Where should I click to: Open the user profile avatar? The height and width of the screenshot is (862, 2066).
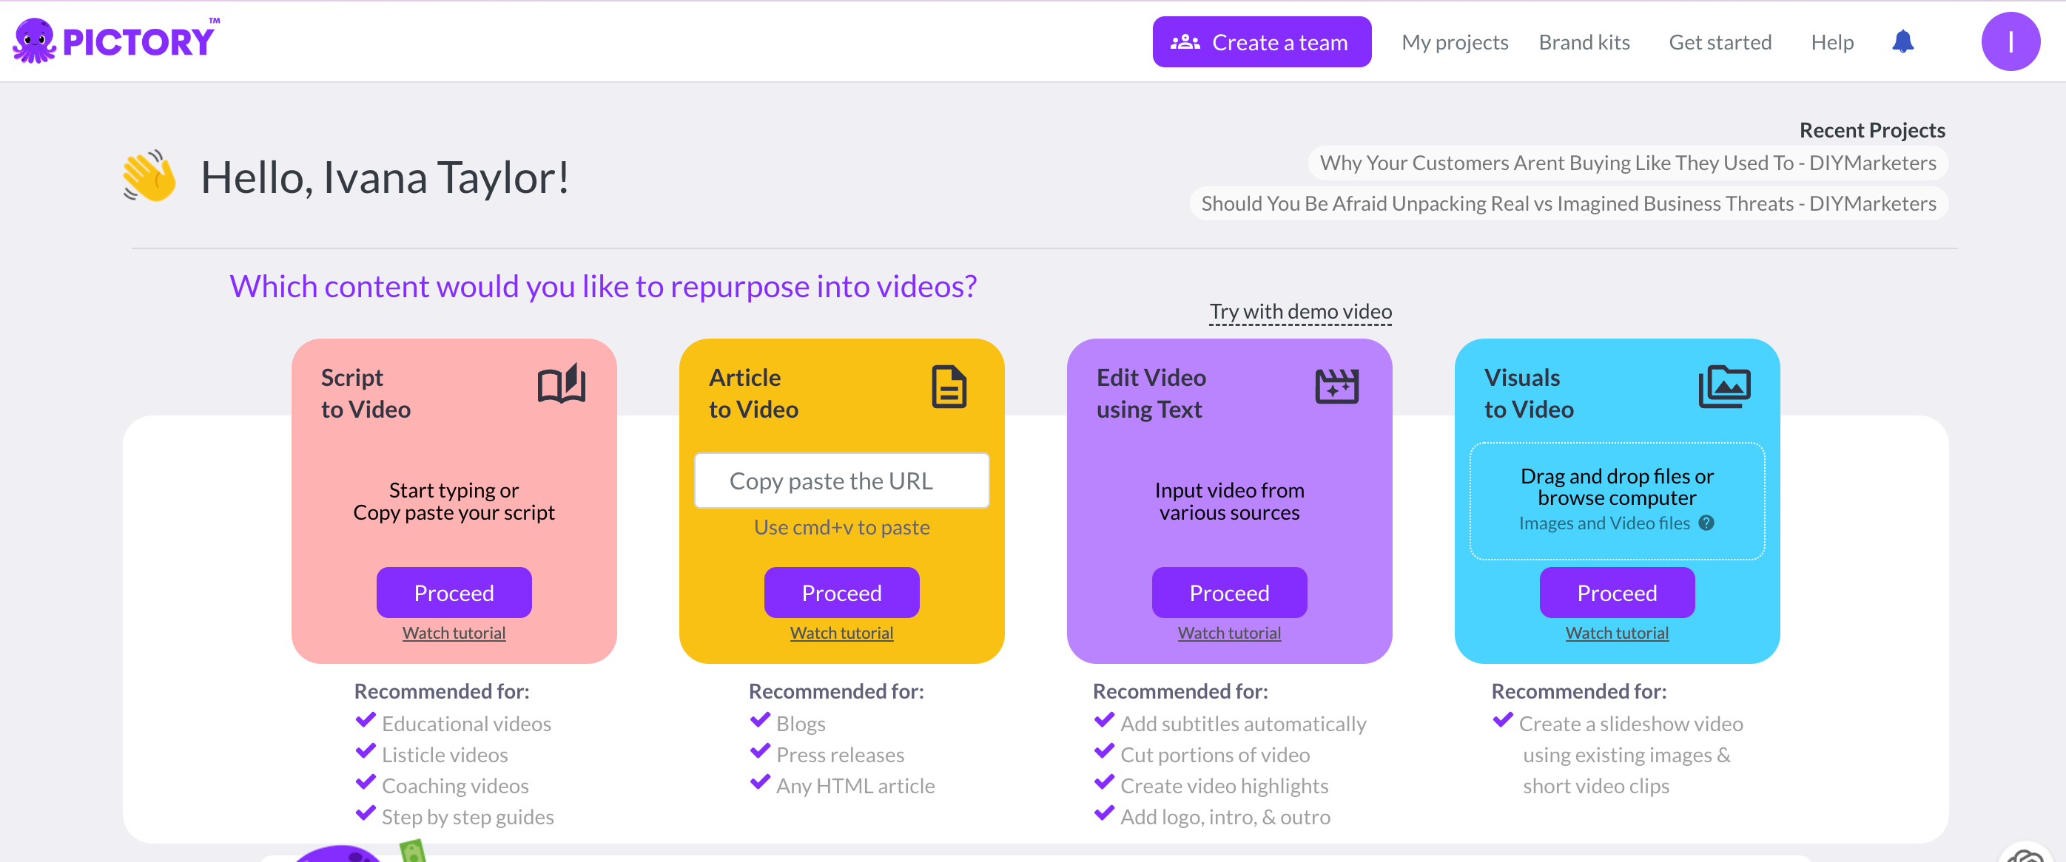point(2010,41)
